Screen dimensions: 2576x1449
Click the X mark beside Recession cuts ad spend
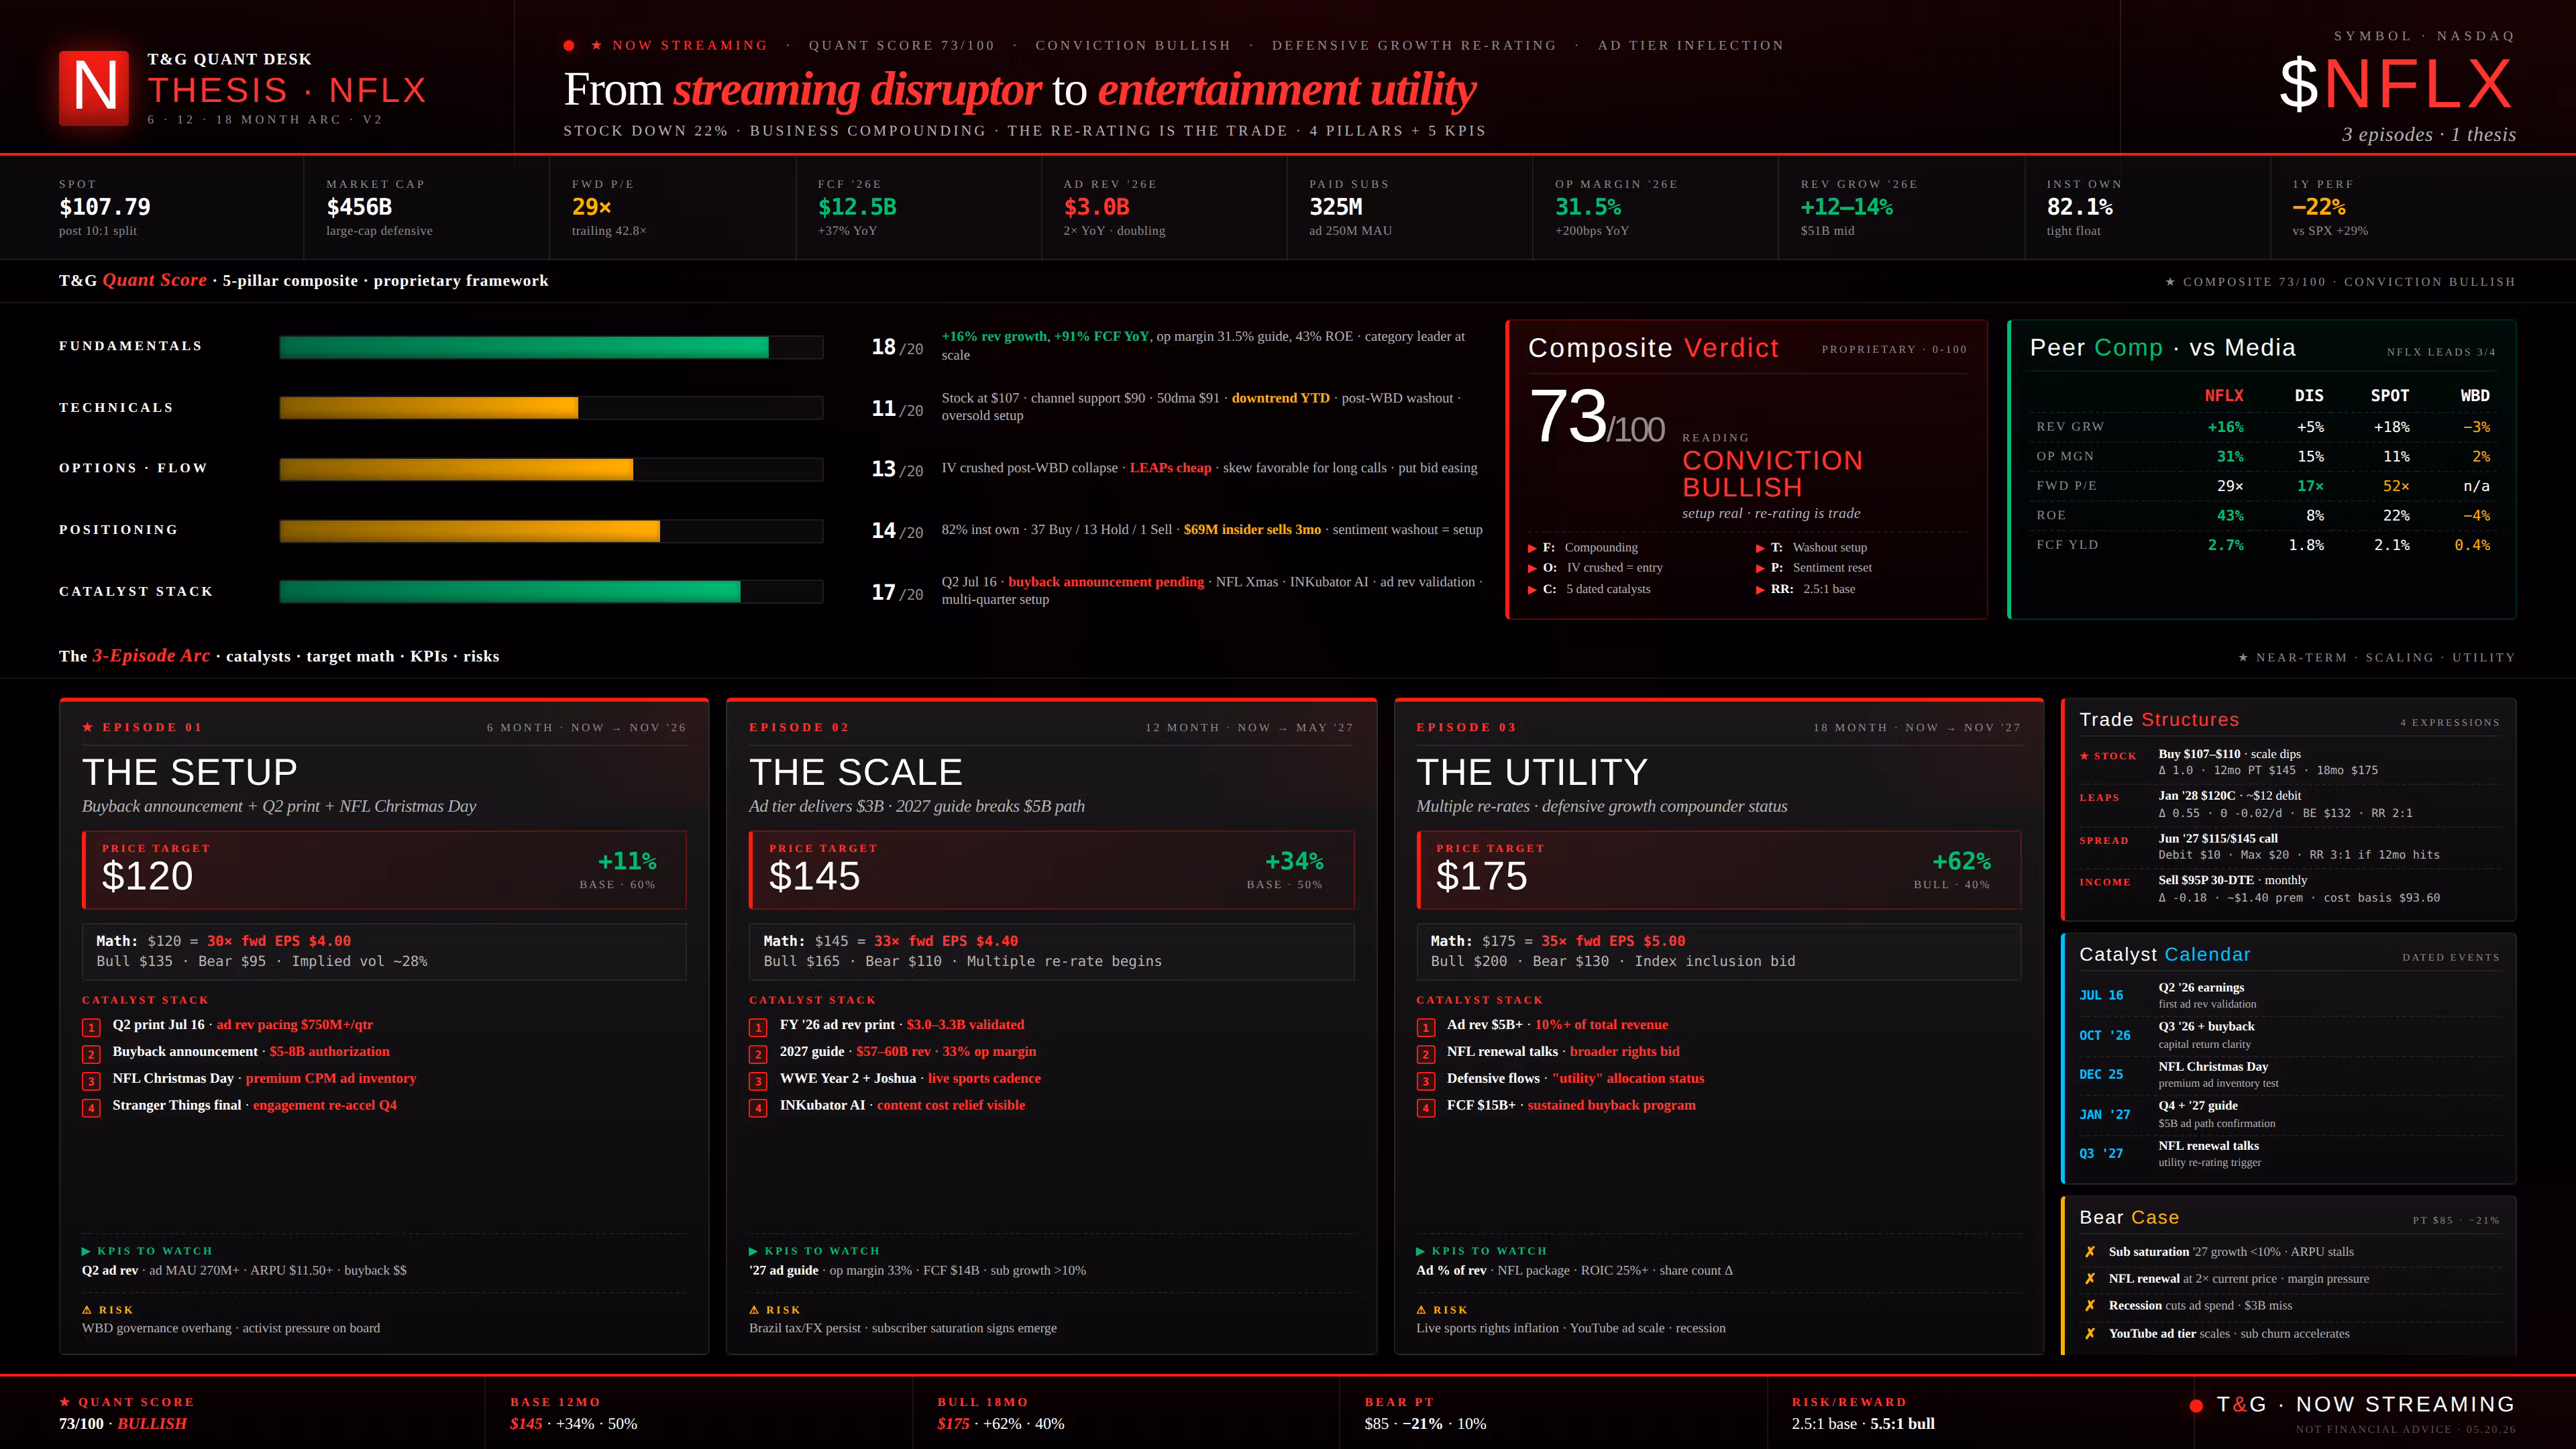pyautogui.click(x=2089, y=1306)
